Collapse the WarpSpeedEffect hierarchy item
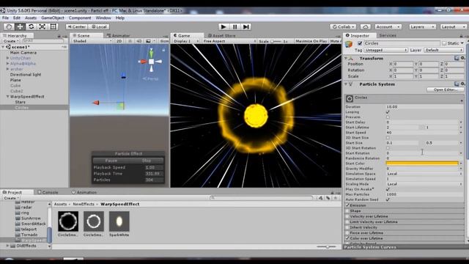This screenshot has width=469, height=264. coord(8,97)
